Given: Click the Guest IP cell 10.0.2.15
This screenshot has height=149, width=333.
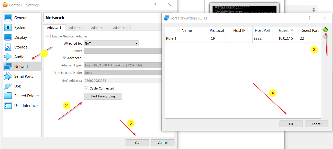Looking at the screenshot, I should pyautogui.click(x=286, y=38).
